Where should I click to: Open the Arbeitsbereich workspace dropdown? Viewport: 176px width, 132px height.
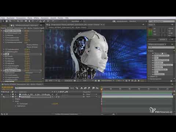coord(138,21)
